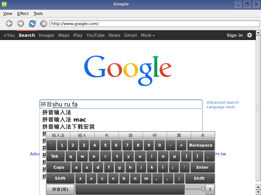Open the Effect menu
The height and width of the screenshot is (195, 261).
(x=23, y=14)
